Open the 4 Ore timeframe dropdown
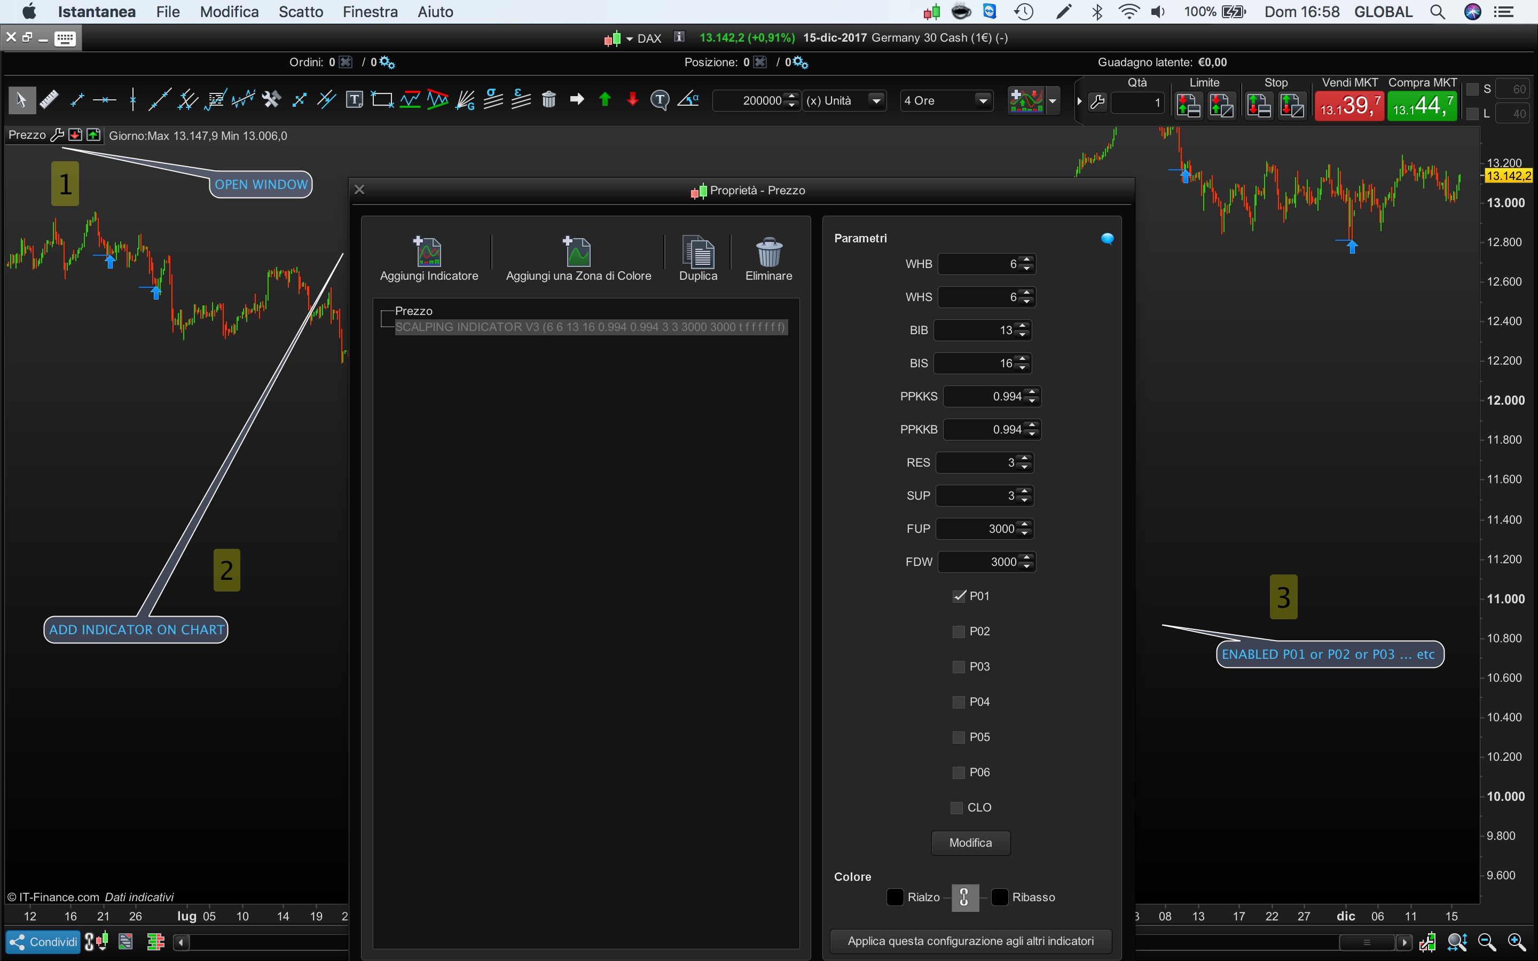 point(983,100)
